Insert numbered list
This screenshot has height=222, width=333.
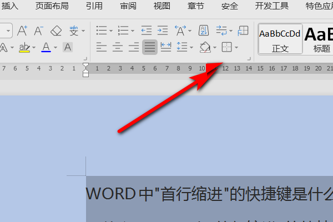coord(123,31)
